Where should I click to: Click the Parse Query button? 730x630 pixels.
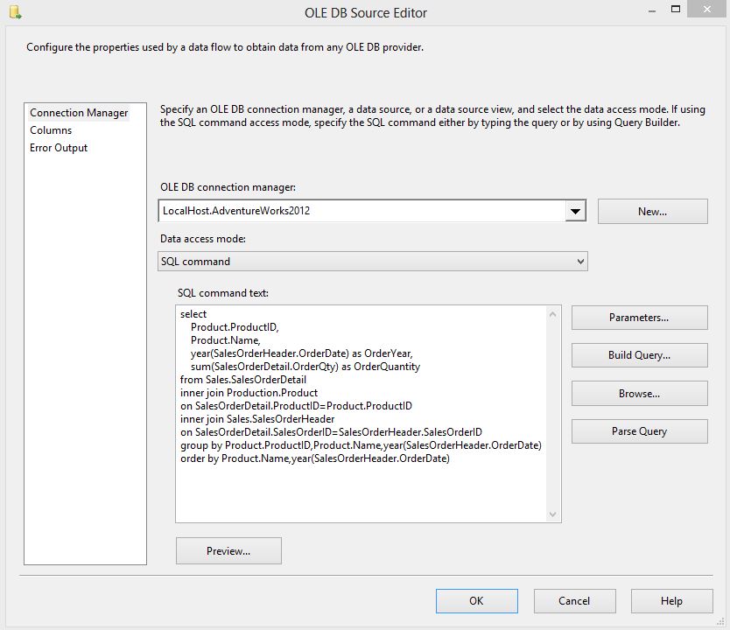[639, 431]
